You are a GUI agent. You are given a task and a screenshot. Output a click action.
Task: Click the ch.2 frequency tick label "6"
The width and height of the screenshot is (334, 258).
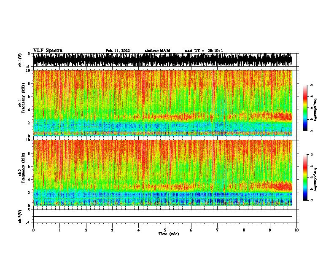30,166
